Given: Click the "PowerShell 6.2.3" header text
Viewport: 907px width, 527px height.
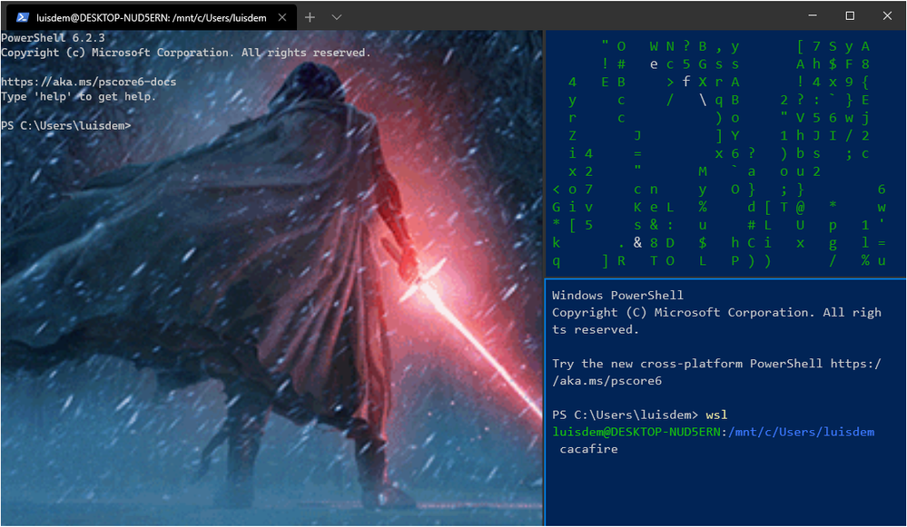Looking at the screenshot, I should [x=54, y=37].
